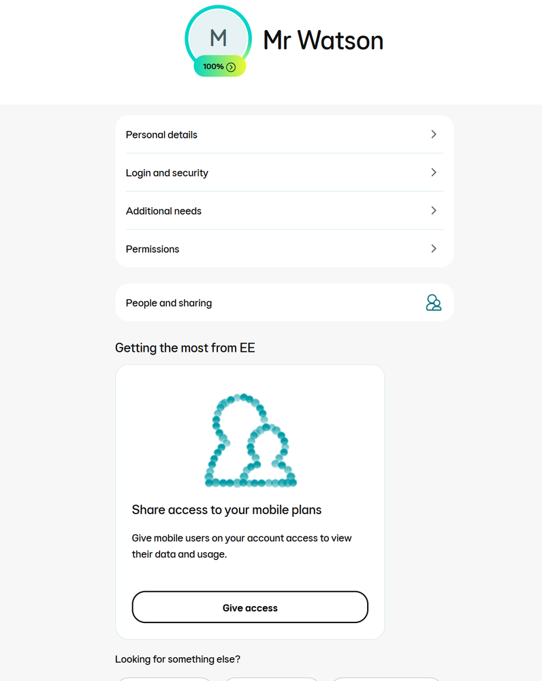The height and width of the screenshot is (681, 542).
Task: Click the Mr Watson name heading
Action: coord(323,40)
